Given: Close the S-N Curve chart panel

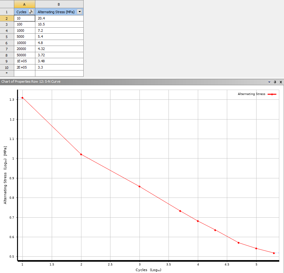Looking at the screenshot, I should [x=281, y=82].
